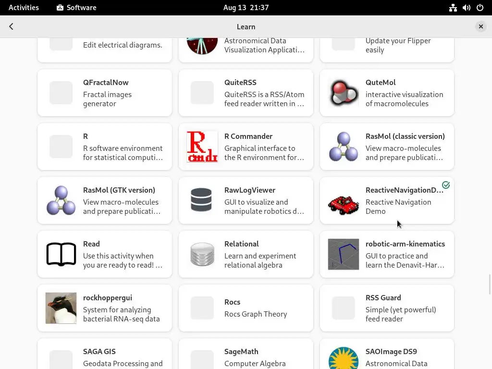Viewport: 492px width, 369px height.
Task: Click the rockhoppergui penguin icon
Action: pyautogui.click(x=61, y=308)
